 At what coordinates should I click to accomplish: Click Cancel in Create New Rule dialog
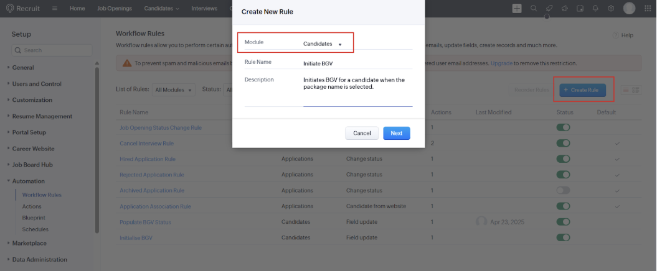(x=362, y=133)
